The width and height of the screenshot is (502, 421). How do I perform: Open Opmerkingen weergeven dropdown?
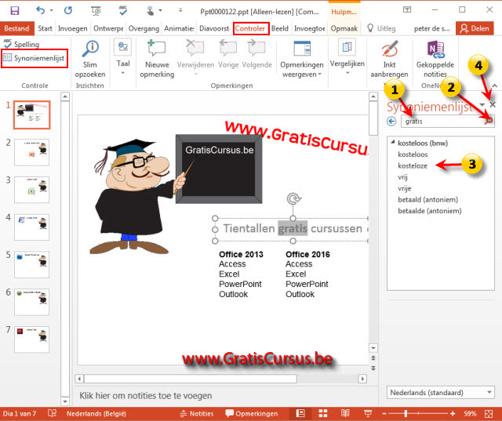pos(302,60)
